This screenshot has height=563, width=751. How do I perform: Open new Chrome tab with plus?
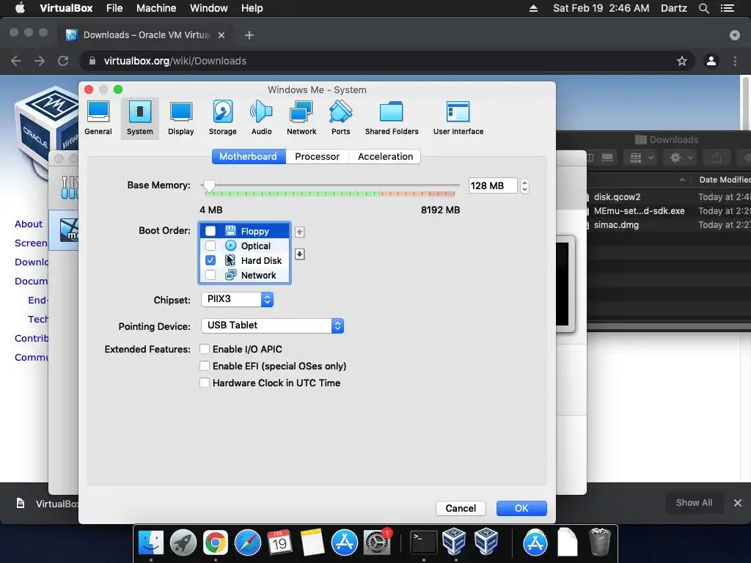tap(249, 35)
